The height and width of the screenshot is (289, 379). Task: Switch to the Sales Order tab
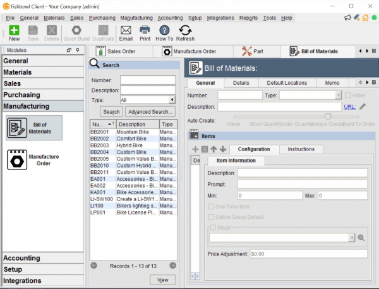pos(121,51)
